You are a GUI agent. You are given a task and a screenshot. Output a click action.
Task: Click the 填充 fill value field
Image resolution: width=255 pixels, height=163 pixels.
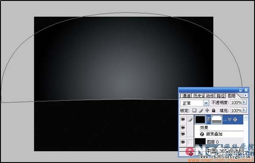click(x=236, y=110)
